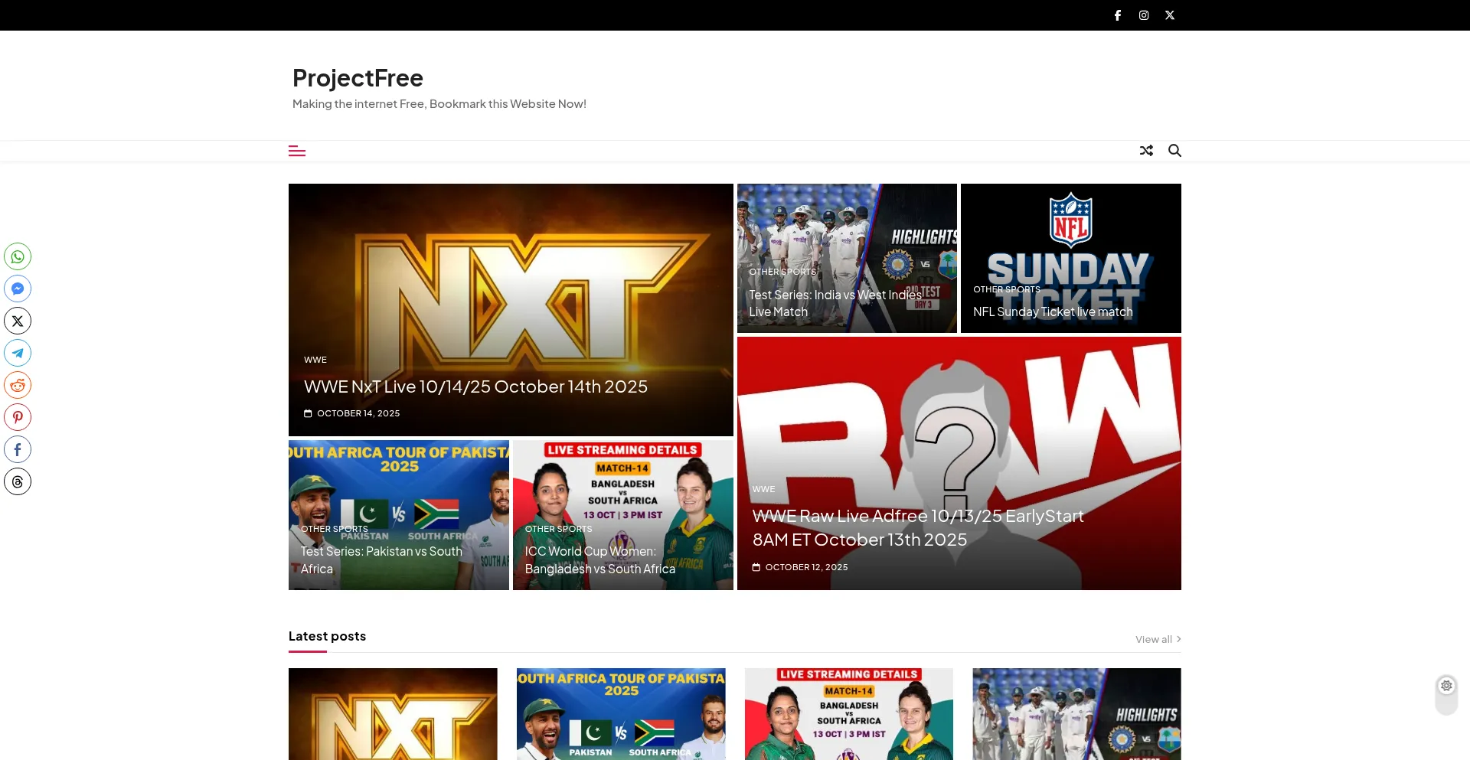This screenshot has height=760, width=1470.
Task: Open Other Sports tag on India test post
Action: [782, 272]
